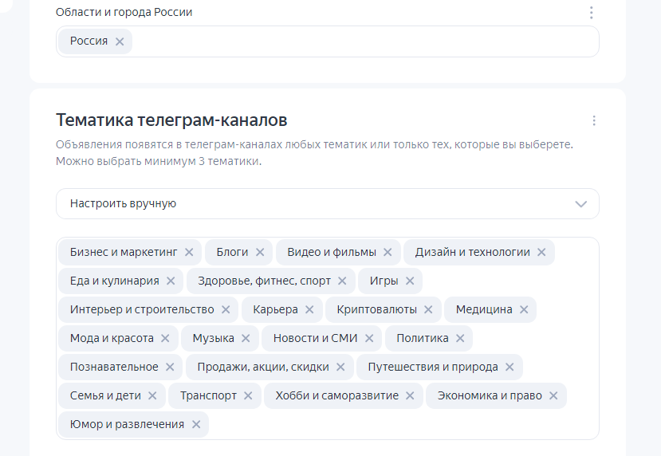Remove Юмор и развлечения topic
The height and width of the screenshot is (456, 661).
[196, 425]
